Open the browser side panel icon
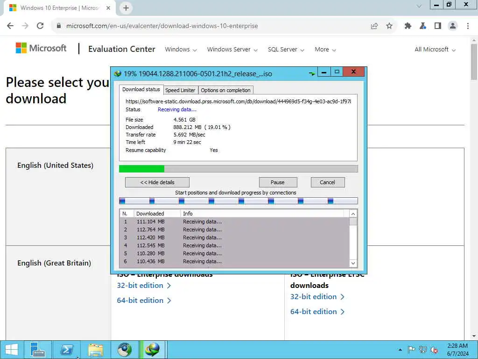478x359 pixels. [x=438, y=26]
